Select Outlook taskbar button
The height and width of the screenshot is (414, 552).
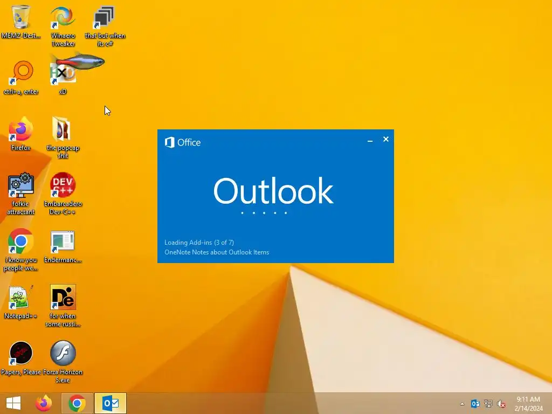(111, 403)
